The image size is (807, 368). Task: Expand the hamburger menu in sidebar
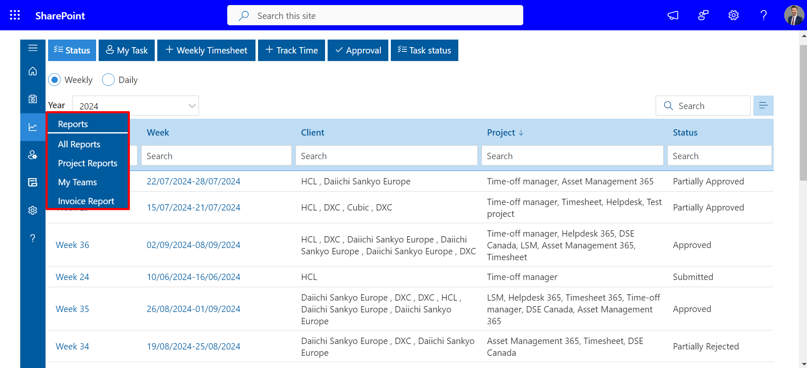(33, 48)
